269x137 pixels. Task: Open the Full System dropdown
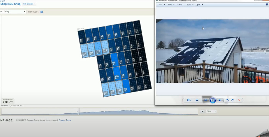tap(29, 4)
